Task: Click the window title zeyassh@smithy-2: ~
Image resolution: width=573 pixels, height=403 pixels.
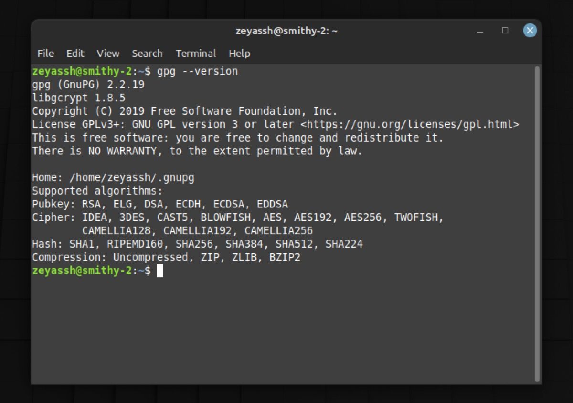Action: click(286, 31)
